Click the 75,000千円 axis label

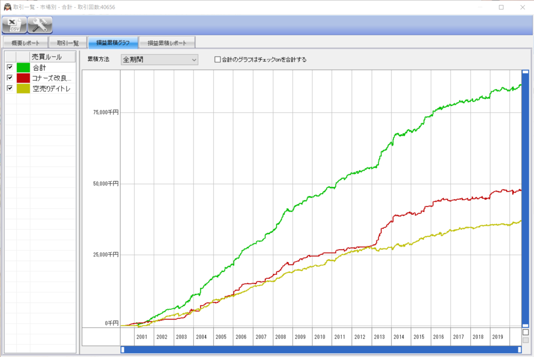point(105,112)
